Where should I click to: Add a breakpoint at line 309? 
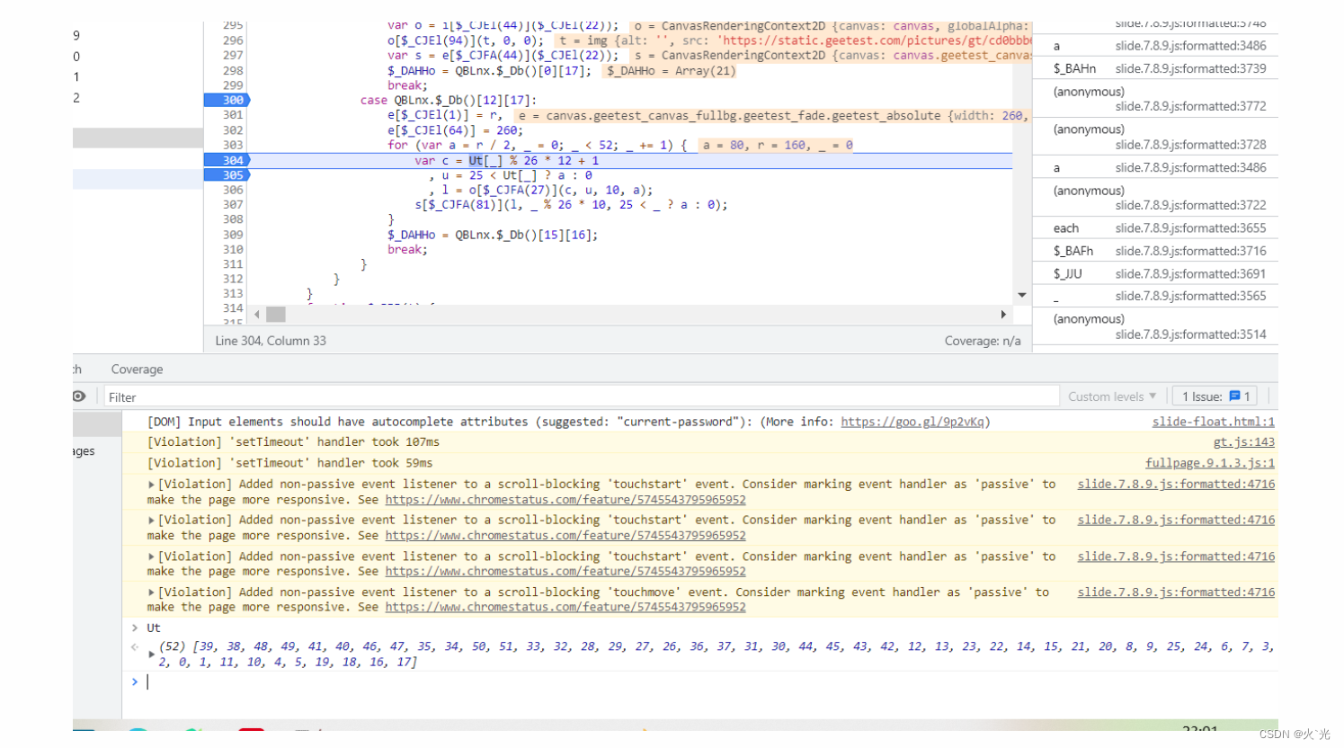(x=233, y=235)
